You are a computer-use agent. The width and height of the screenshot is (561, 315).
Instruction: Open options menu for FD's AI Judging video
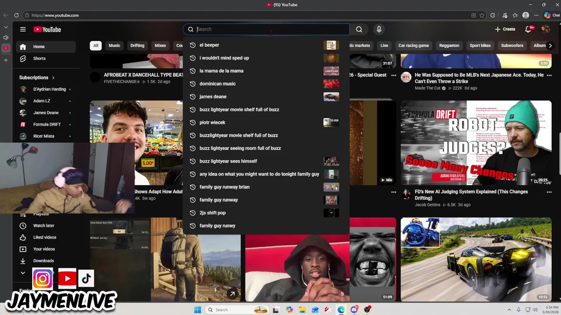549,192
